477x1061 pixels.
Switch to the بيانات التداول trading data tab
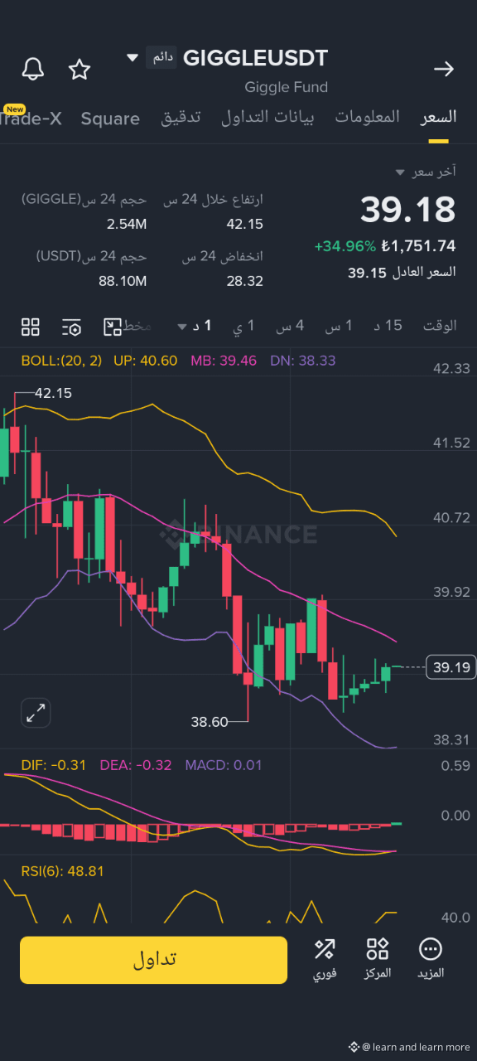(x=267, y=117)
